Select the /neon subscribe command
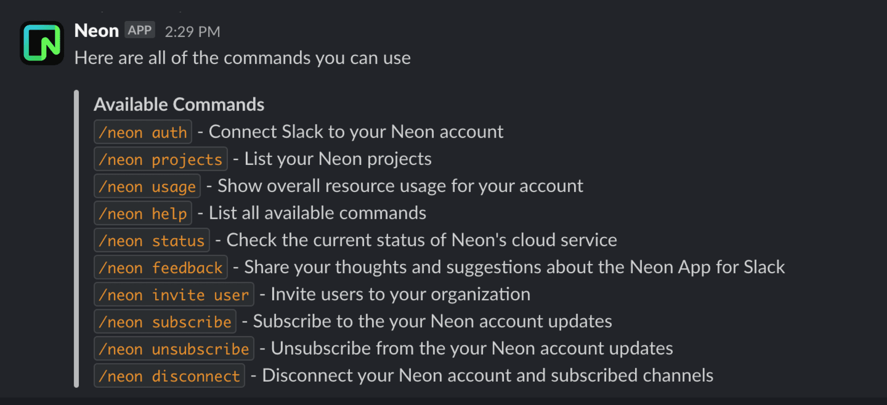The image size is (887, 405). (x=165, y=322)
